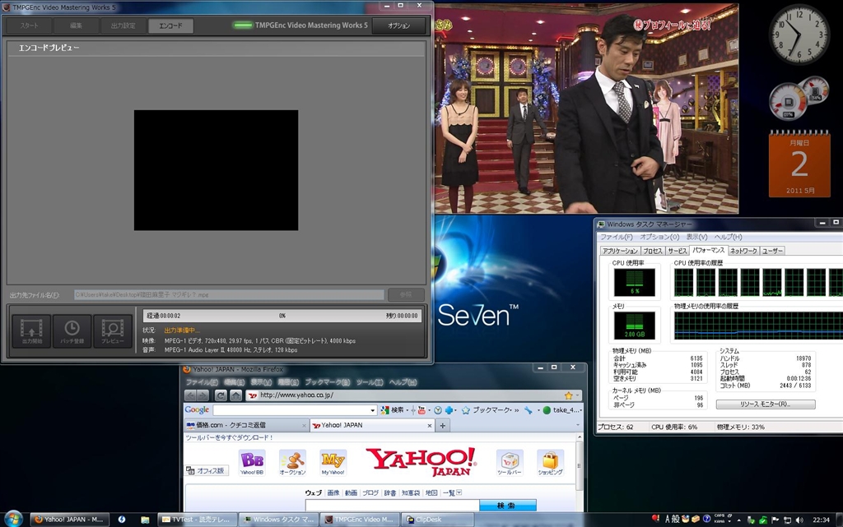Click the バッチ登録 batch register clock icon

click(x=72, y=331)
